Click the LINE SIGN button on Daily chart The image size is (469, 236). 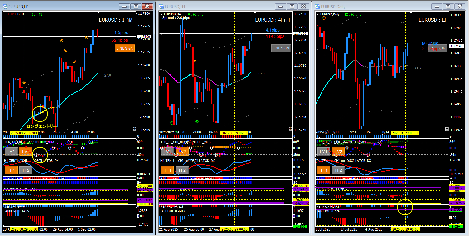(x=437, y=48)
